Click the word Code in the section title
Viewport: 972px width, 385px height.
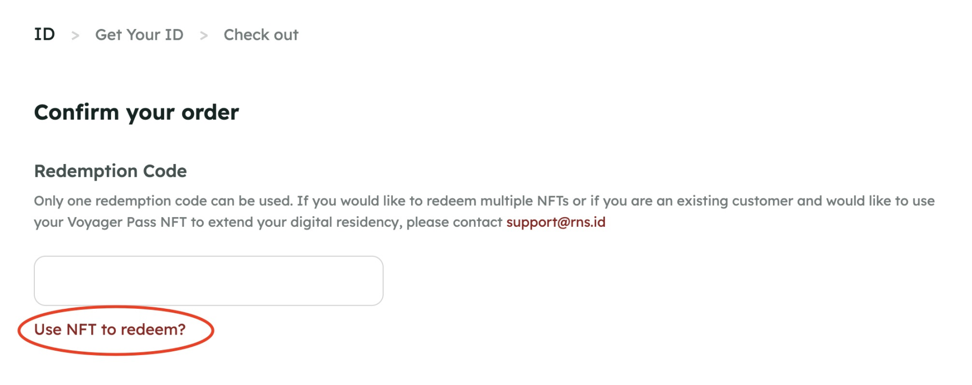(165, 171)
